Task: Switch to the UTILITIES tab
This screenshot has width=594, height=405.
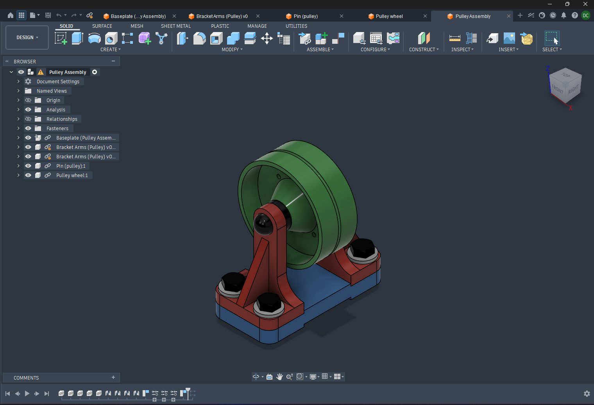Action: click(x=297, y=26)
